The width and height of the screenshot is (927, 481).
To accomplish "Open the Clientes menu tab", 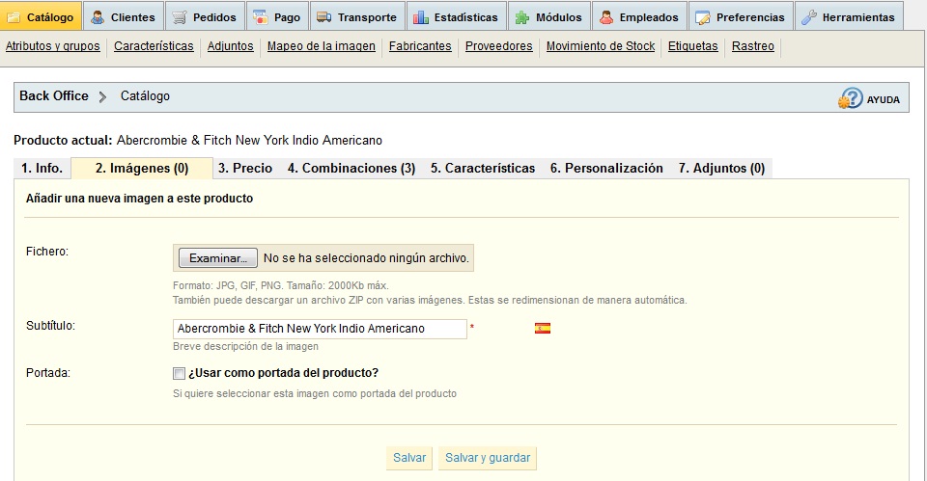I will pos(124,16).
